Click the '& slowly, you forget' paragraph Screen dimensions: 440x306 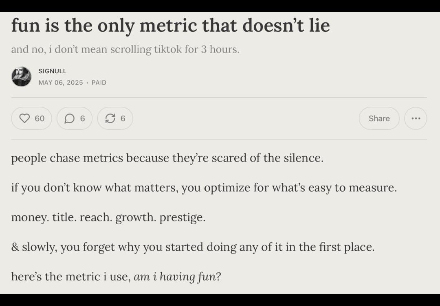coord(193,247)
